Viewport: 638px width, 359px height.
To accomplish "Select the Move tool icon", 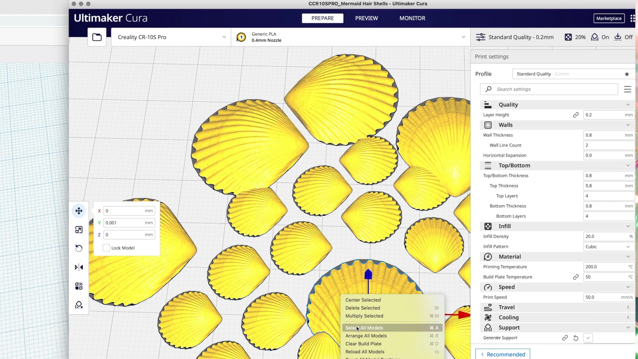I will pos(79,211).
